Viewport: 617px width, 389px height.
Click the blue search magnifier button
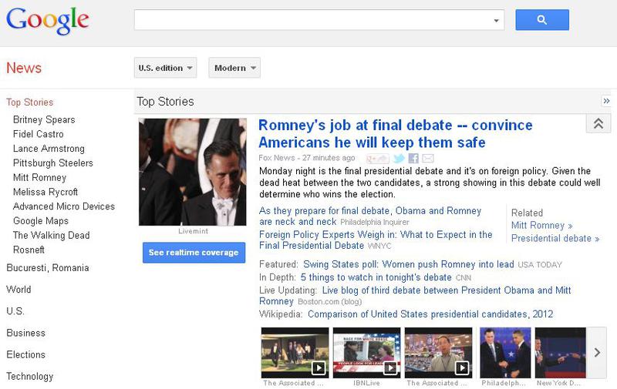(x=542, y=20)
